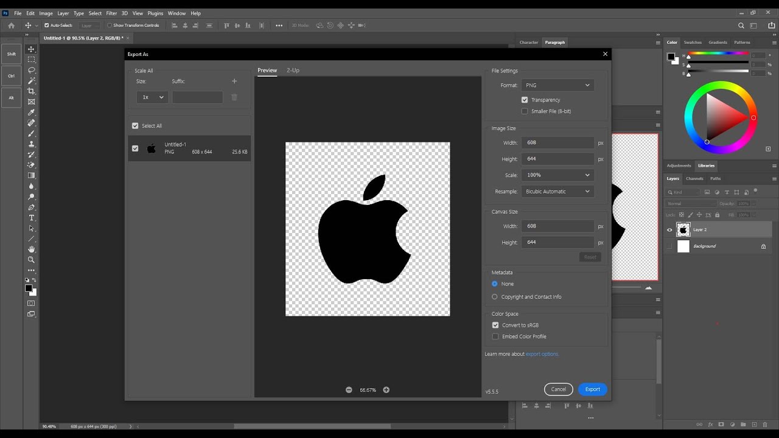Select the Move tool in the toolbar
The width and height of the screenshot is (779, 438).
[32, 49]
